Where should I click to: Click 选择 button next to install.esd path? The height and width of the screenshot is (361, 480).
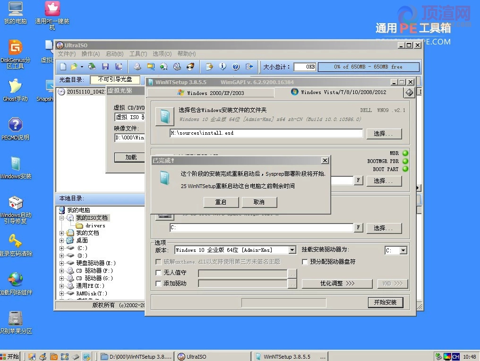[384, 134]
